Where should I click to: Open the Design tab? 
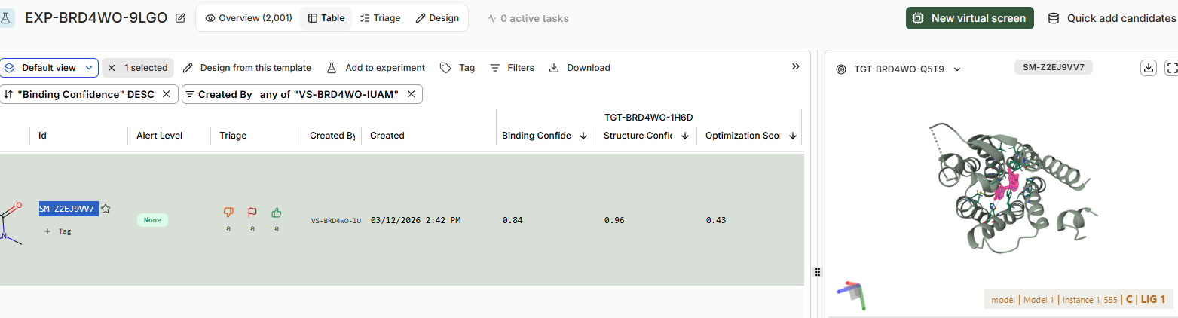(x=437, y=18)
